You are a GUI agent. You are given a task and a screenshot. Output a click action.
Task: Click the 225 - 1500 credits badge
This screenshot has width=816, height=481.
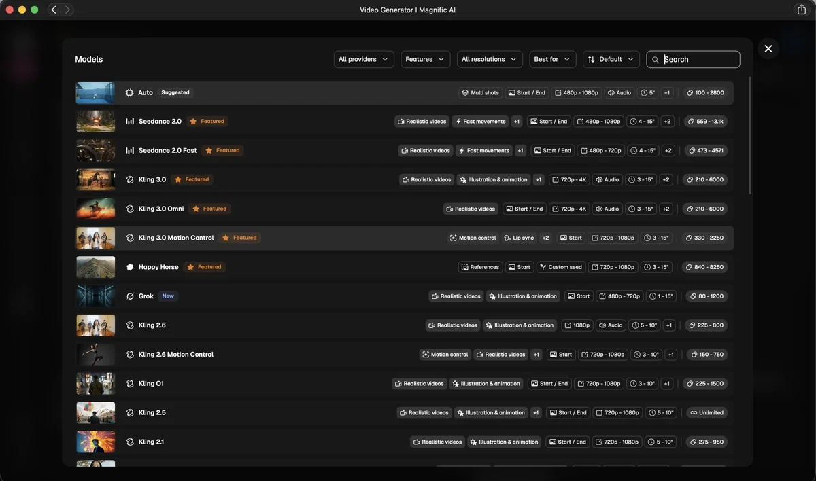click(705, 384)
